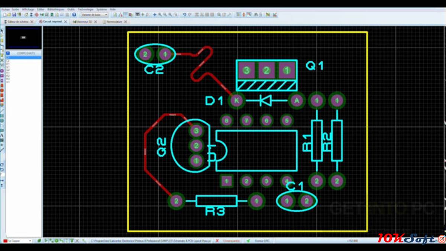Open the blue Help question mark icon
Screen dimensions: 446x251
(x=74, y=15)
